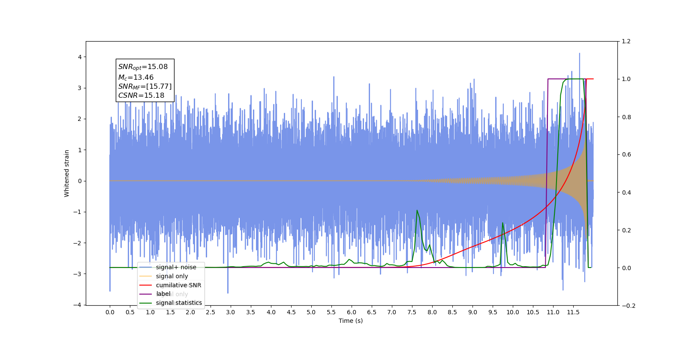Click the 'Whitened strain' y-axis label
Screen dimensions: 686x343
(67, 173)
